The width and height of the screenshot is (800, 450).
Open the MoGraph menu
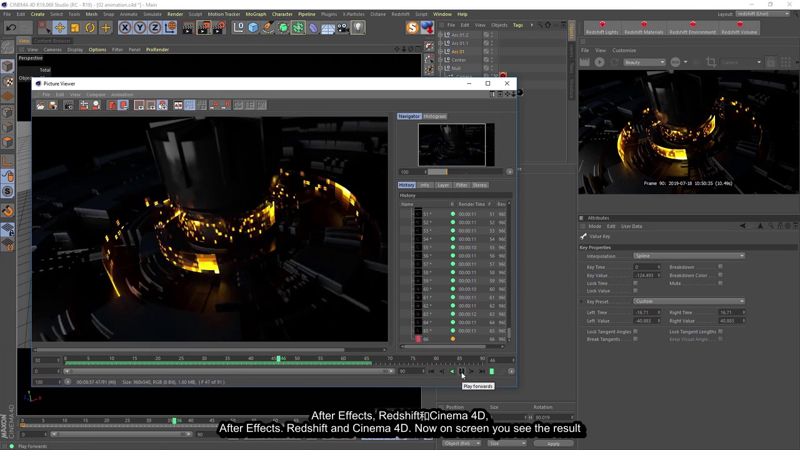(256, 14)
